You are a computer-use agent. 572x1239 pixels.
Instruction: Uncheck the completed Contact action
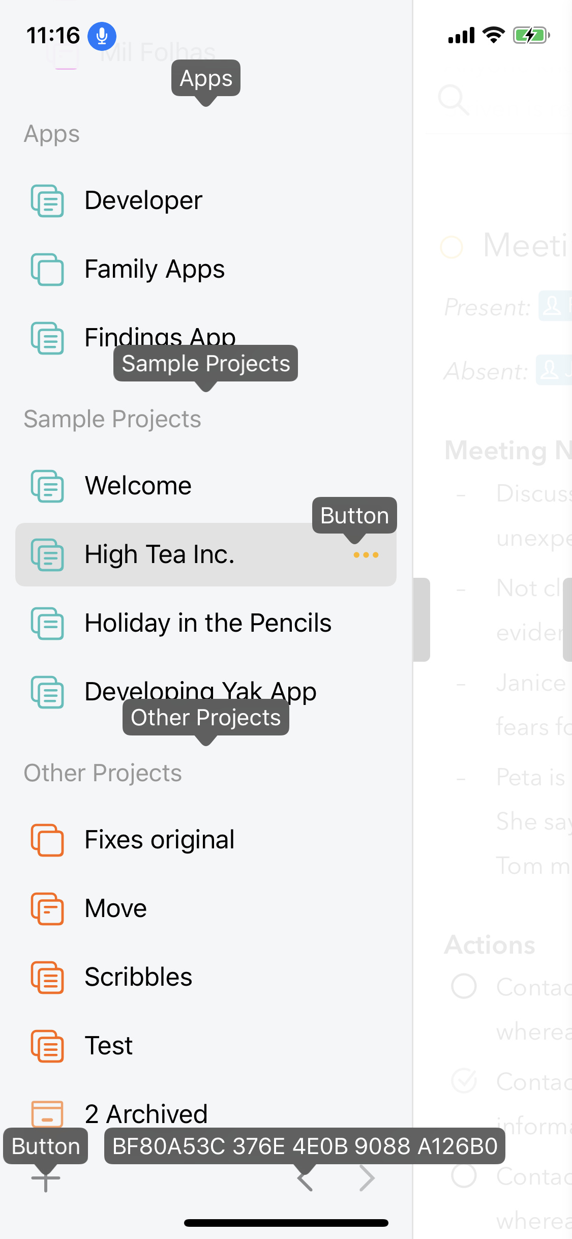click(x=464, y=1081)
